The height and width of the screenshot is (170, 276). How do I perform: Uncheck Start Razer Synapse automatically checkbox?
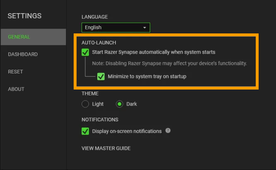(x=85, y=52)
